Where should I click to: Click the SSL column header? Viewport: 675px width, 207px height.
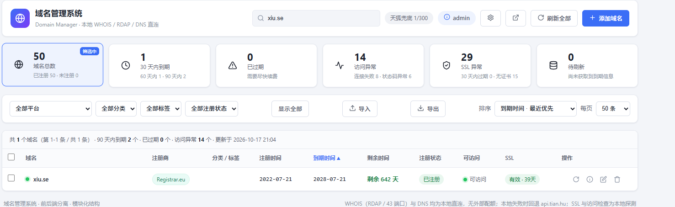tap(509, 158)
